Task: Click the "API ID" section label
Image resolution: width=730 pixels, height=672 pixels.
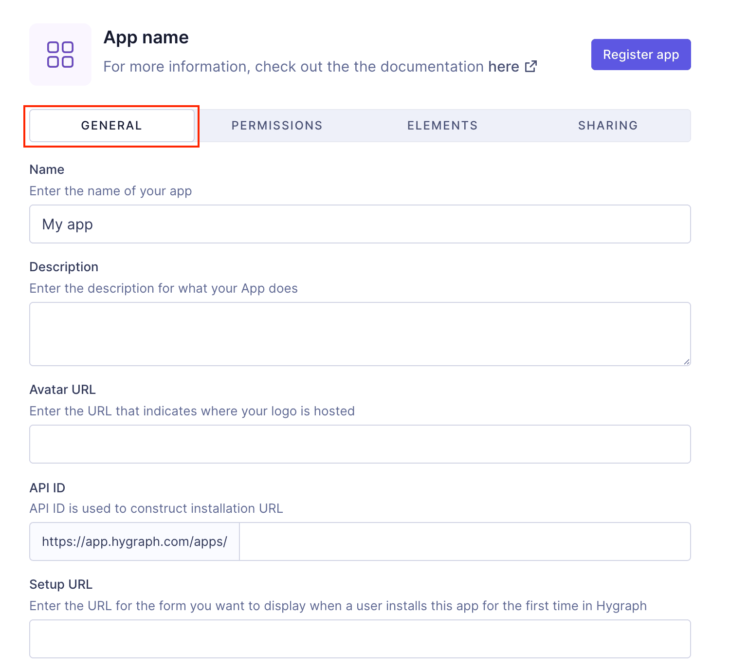Action: (x=47, y=487)
